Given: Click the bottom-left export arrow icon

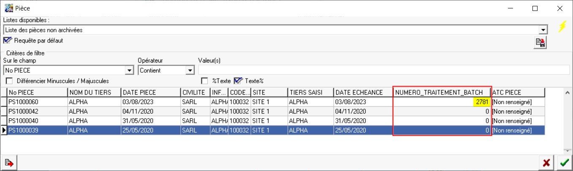Looking at the screenshot, I should click(x=8, y=163).
